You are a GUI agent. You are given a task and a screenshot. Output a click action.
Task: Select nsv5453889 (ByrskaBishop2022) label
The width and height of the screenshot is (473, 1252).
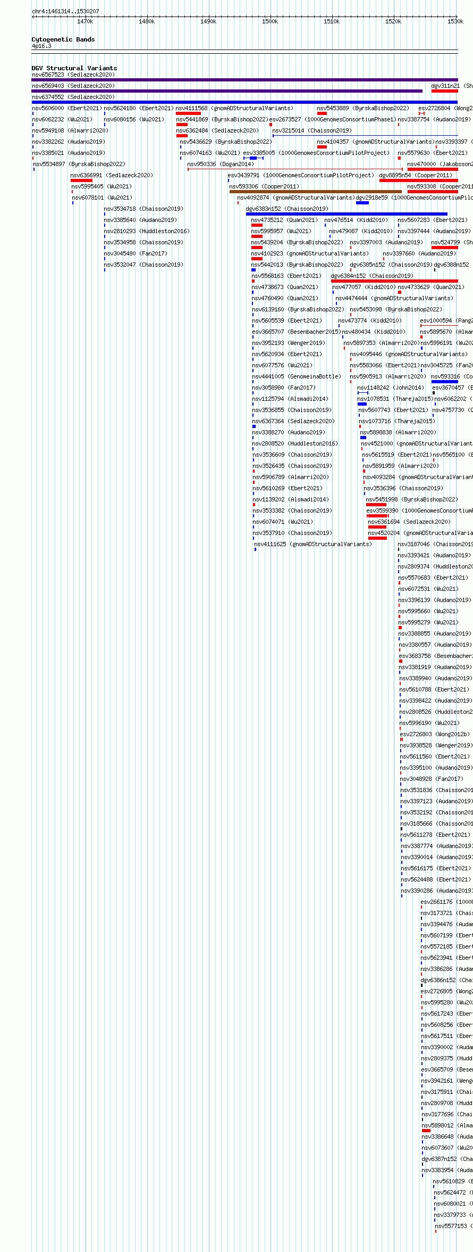(363, 108)
